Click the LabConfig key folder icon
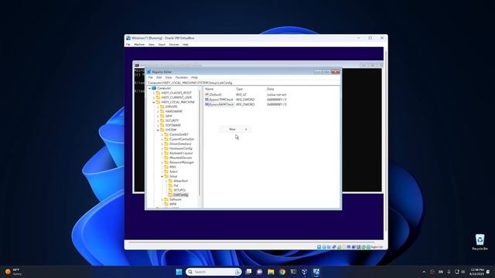The image size is (495, 278). tap(170, 195)
